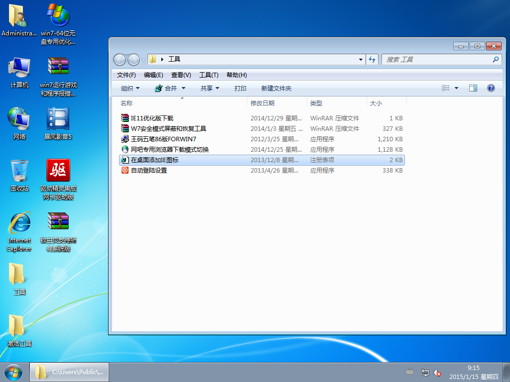
Task: Click the volume muted tray icon
Action: (437, 372)
